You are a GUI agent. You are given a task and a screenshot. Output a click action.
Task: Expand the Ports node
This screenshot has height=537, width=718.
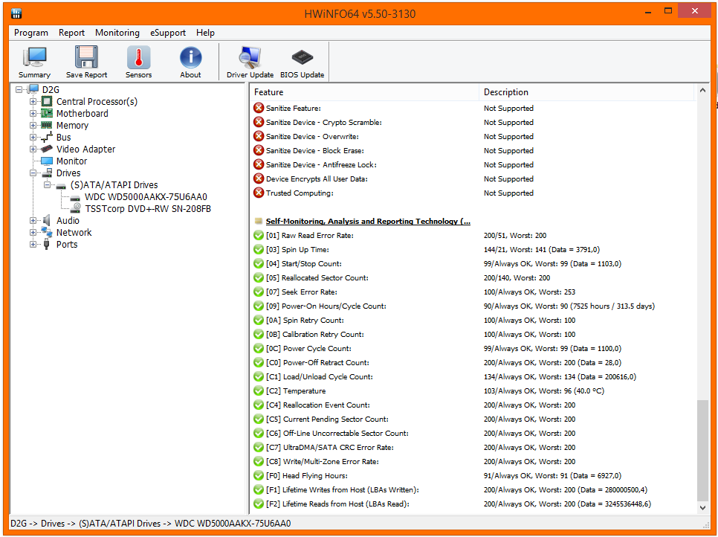(33, 244)
